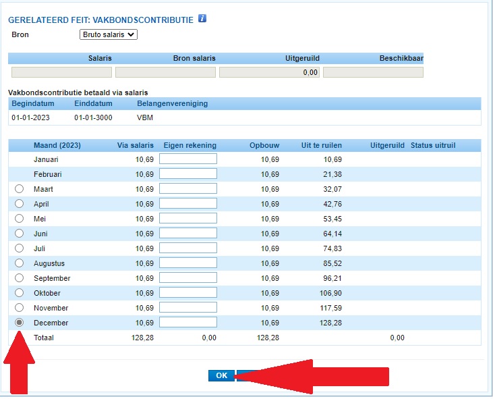Select the Mei radio button

point(19,218)
